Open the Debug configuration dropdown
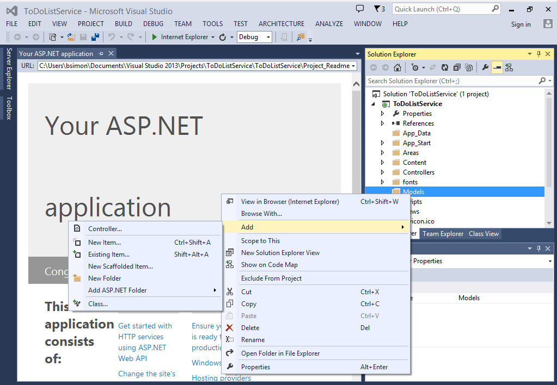 click(x=268, y=38)
